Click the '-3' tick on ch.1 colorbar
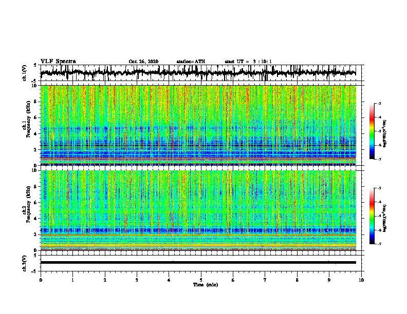This screenshot has width=407, height=314. pos(379,104)
